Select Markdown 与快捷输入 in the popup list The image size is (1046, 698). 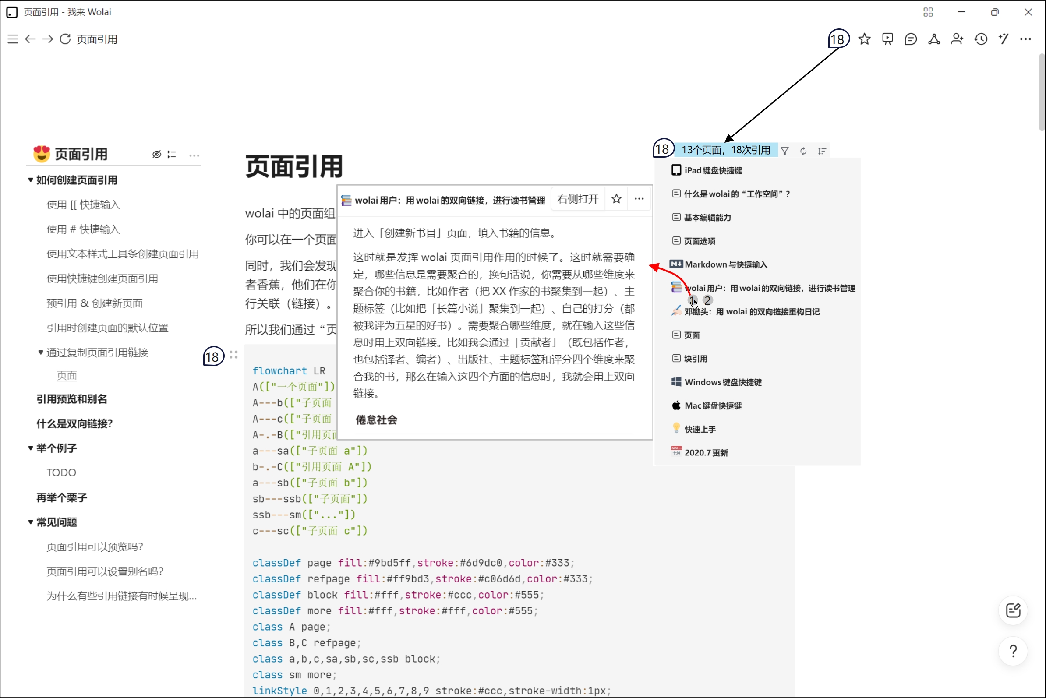tap(727, 264)
